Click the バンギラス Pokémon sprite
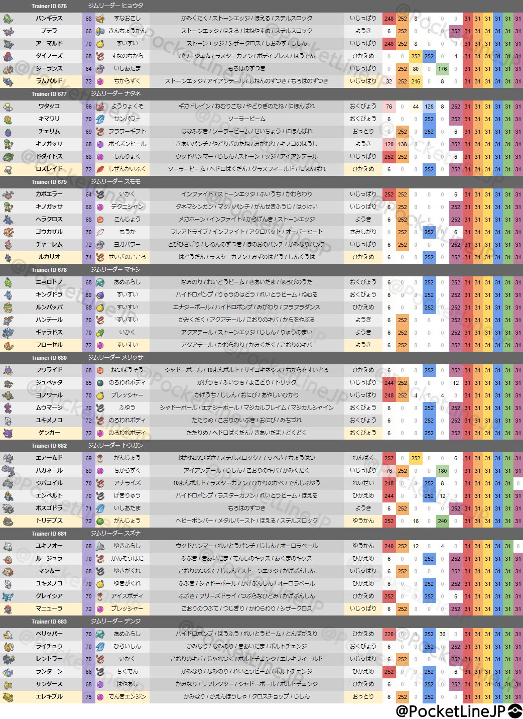Screen dimensions: 523x719 coord(8,19)
